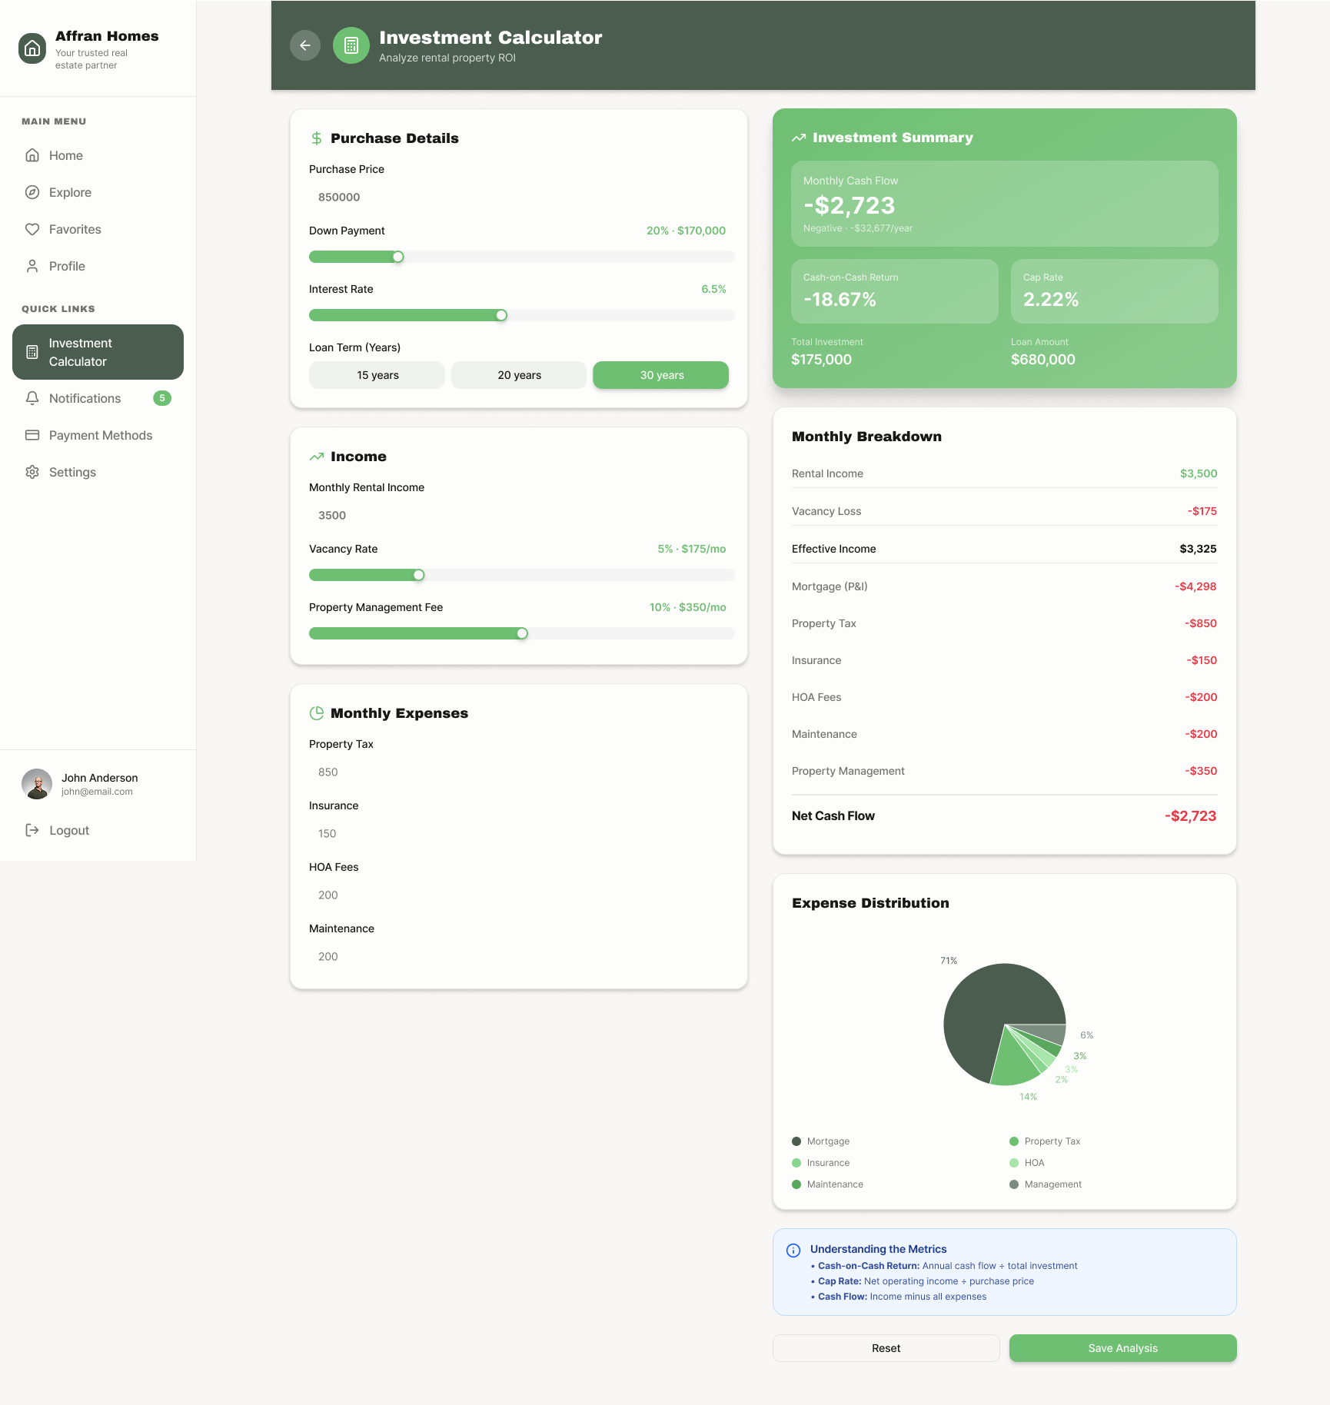This screenshot has width=1330, height=1405.
Task: Click the Settings gear icon
Action: (32, 472)
